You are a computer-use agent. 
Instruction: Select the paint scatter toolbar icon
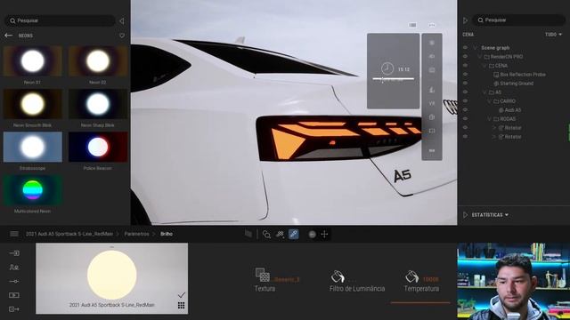pos(280,235)
